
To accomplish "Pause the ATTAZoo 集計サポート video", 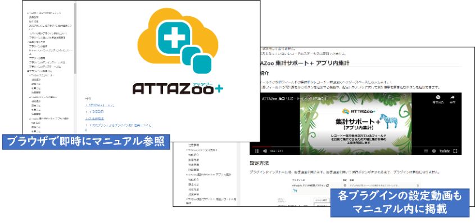I will [256, 151].
